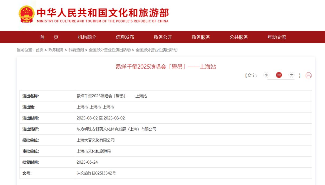Viewport: 325px width, 185px height.
Task: Open 政务公开 navigation item
Action: click(163, 37)
